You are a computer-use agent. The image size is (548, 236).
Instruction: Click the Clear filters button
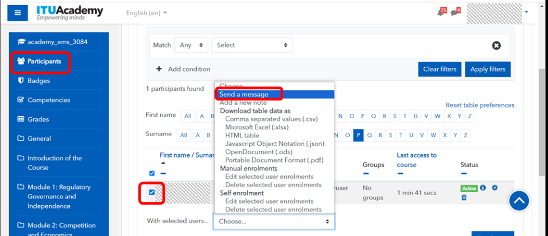tap(439, 70)
